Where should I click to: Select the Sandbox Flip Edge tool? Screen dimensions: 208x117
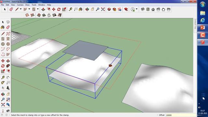pos(59,15)
